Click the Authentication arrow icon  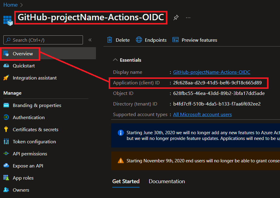click(6, 117)
